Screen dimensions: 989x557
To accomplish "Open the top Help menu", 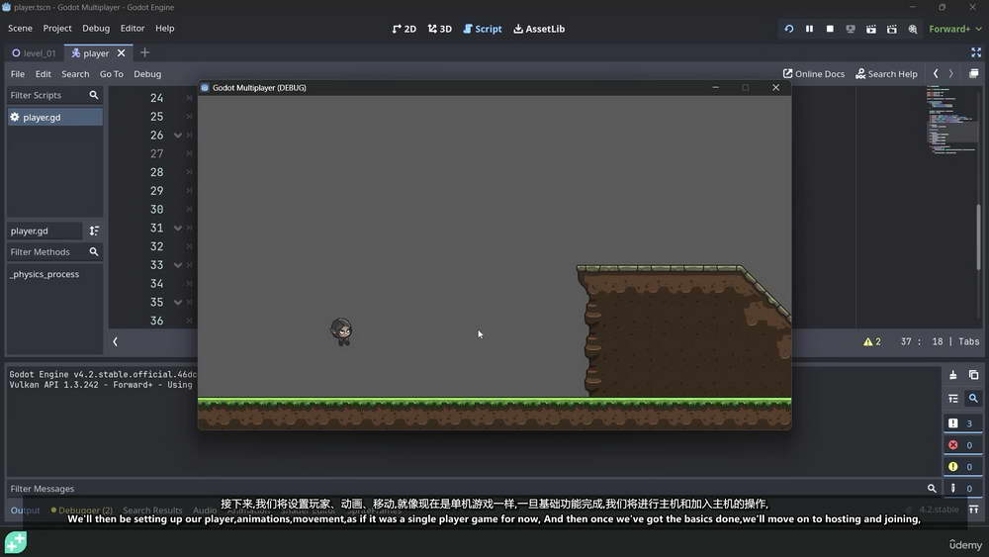I will point(164,29).
